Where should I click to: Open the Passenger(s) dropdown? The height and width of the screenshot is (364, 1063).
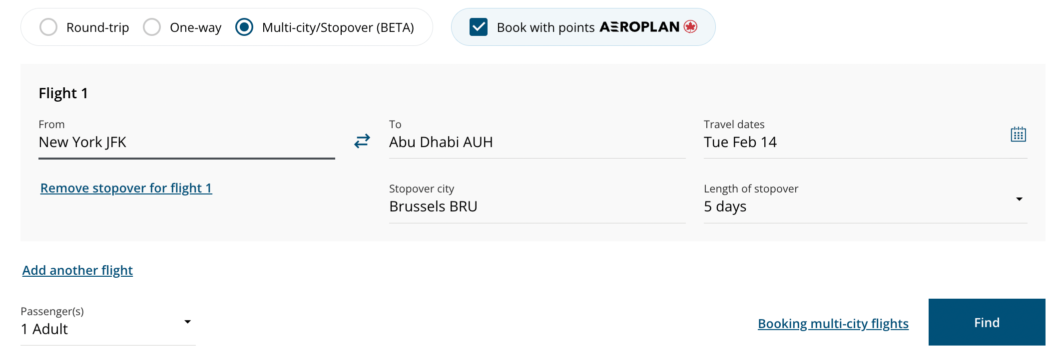click(x=187, y=322)
